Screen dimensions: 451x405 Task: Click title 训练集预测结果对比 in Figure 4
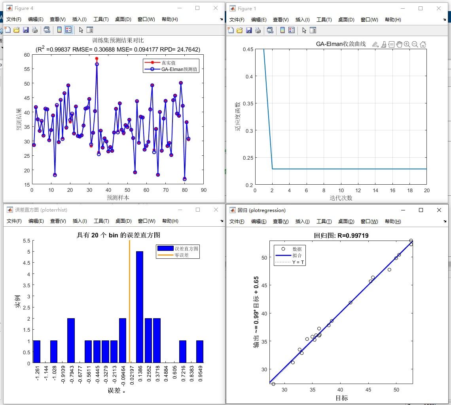point(118,40)
